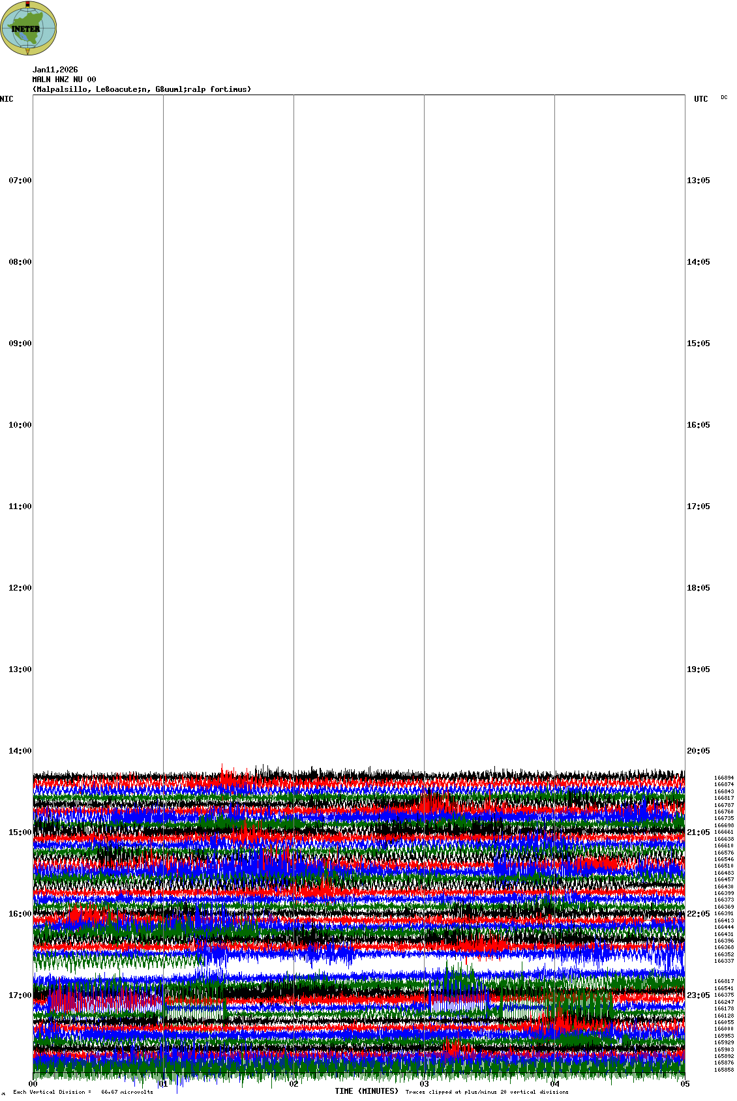Click the 05 minute axis tick label
The height and width of the screenshot is (1101, 737).
(685, 1084)
